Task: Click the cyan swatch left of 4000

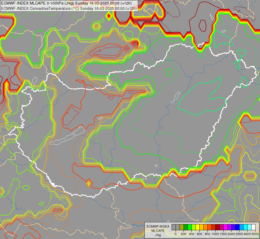Action: pyautogui.click(x=246, y=227)
